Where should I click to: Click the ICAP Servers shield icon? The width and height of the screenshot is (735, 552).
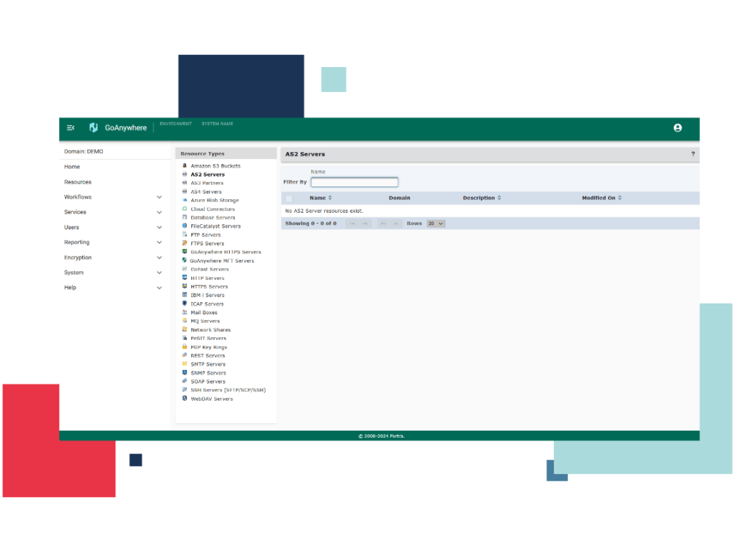(x=185, y=303)
